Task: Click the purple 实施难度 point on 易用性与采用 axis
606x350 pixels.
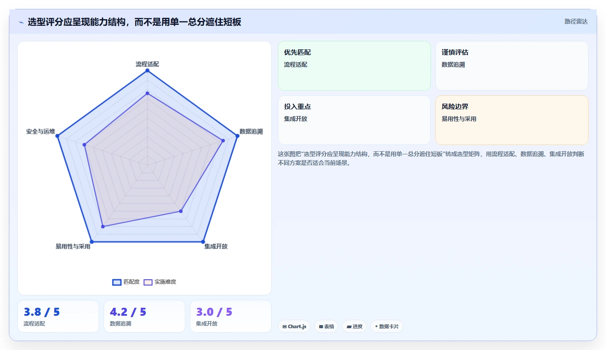Action: (103, 227)
